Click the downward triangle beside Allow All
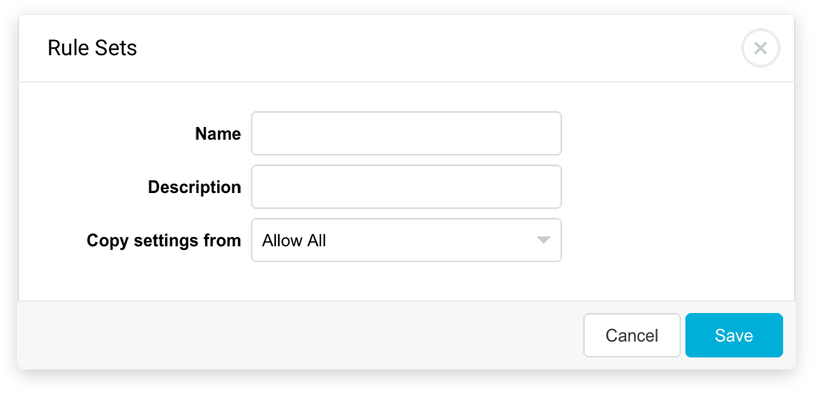 [543, 240]
